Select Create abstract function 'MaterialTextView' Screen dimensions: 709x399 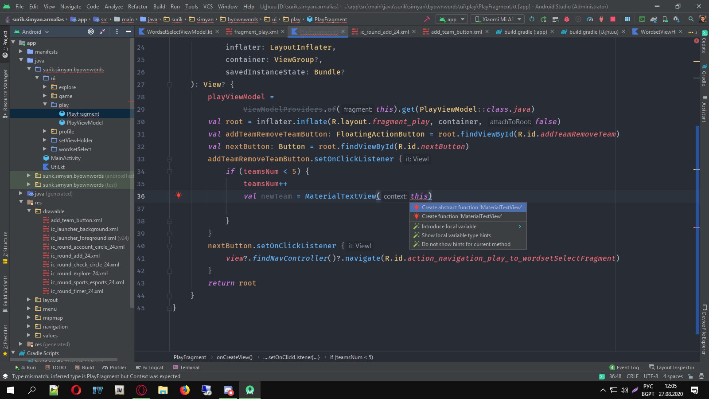click(x=468, y=207)
